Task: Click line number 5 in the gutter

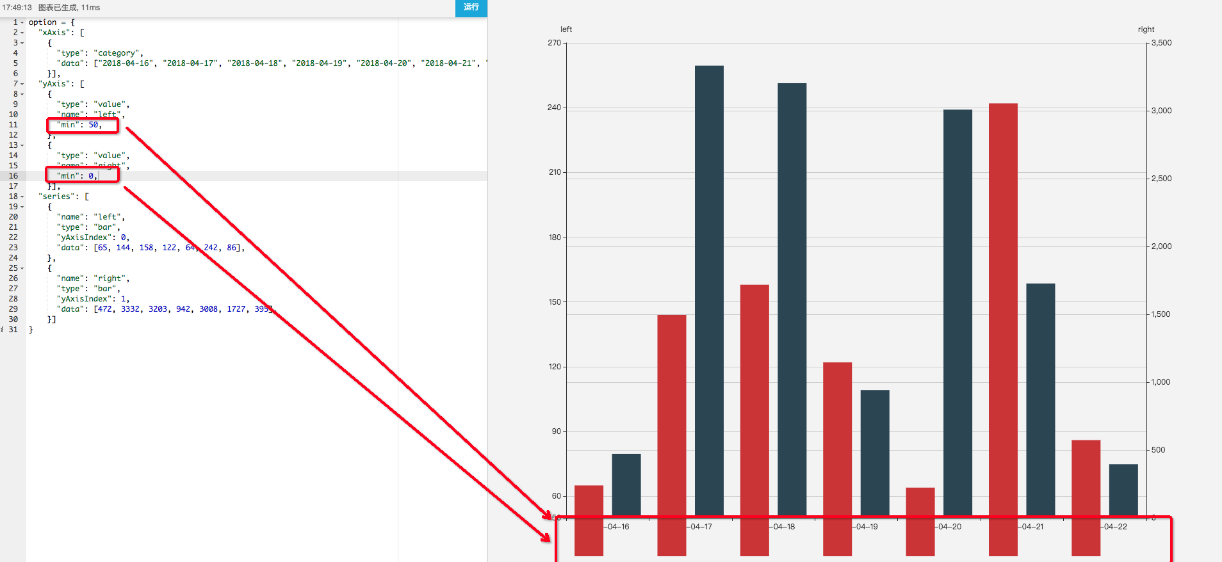Action: pyautogui.click(x=15, y=63)
